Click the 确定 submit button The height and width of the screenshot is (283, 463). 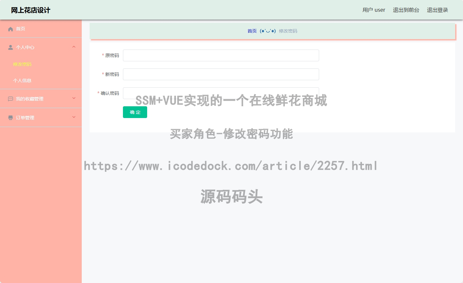135,112
